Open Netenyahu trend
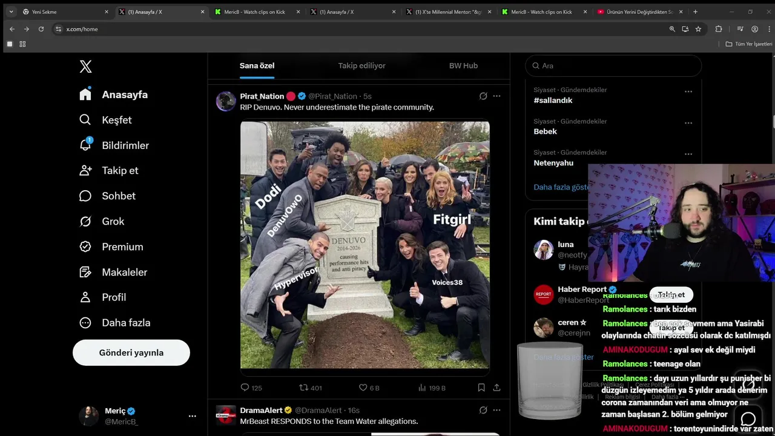The width and height of the screenshot is (775, 436). tap(553, 163)
